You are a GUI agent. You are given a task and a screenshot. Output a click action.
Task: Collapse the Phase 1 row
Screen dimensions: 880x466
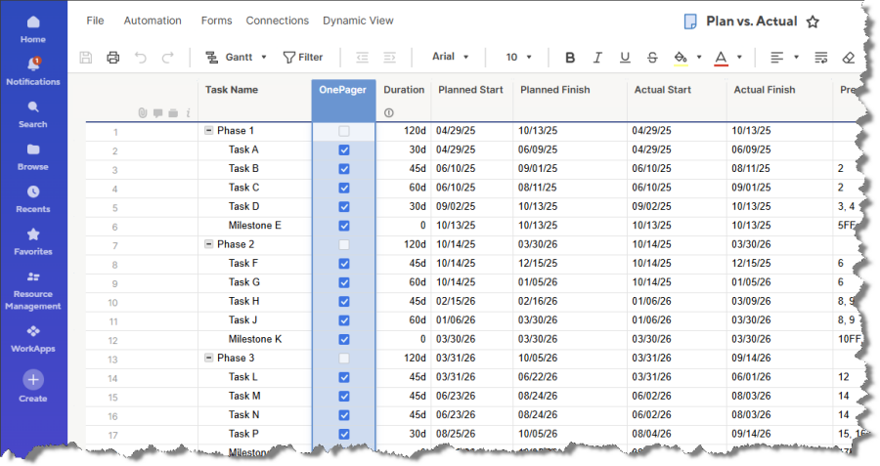click(209, 130)
